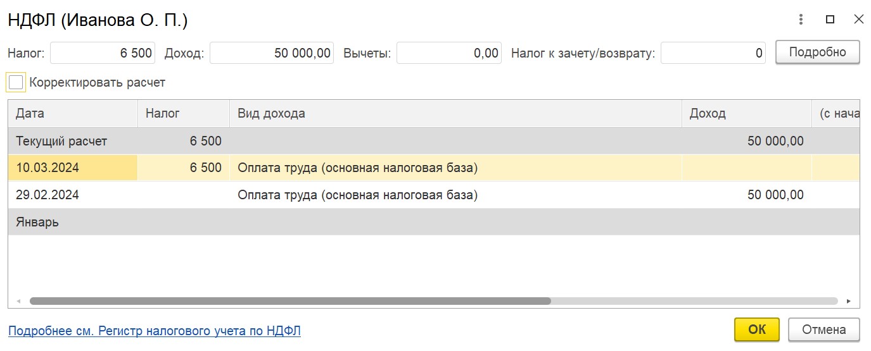Click the Вычеты input field

tap(449, 53)
